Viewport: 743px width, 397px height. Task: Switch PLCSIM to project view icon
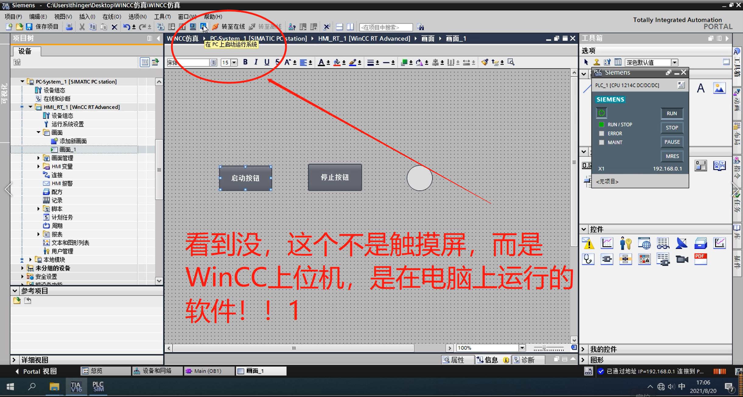681,85
